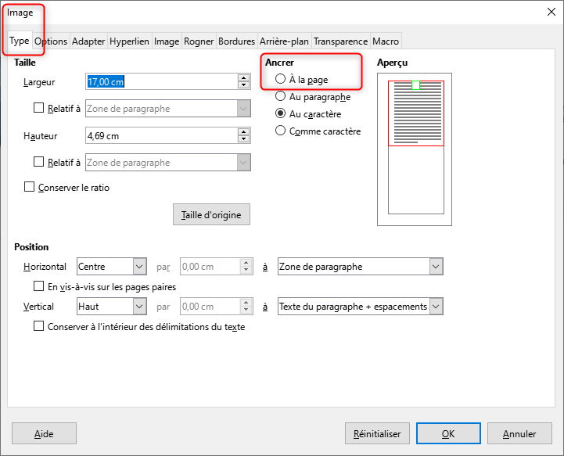Switch to the Hyperlien tab
Viewport: 564px width, 456px height.
[x=129, y=41]
